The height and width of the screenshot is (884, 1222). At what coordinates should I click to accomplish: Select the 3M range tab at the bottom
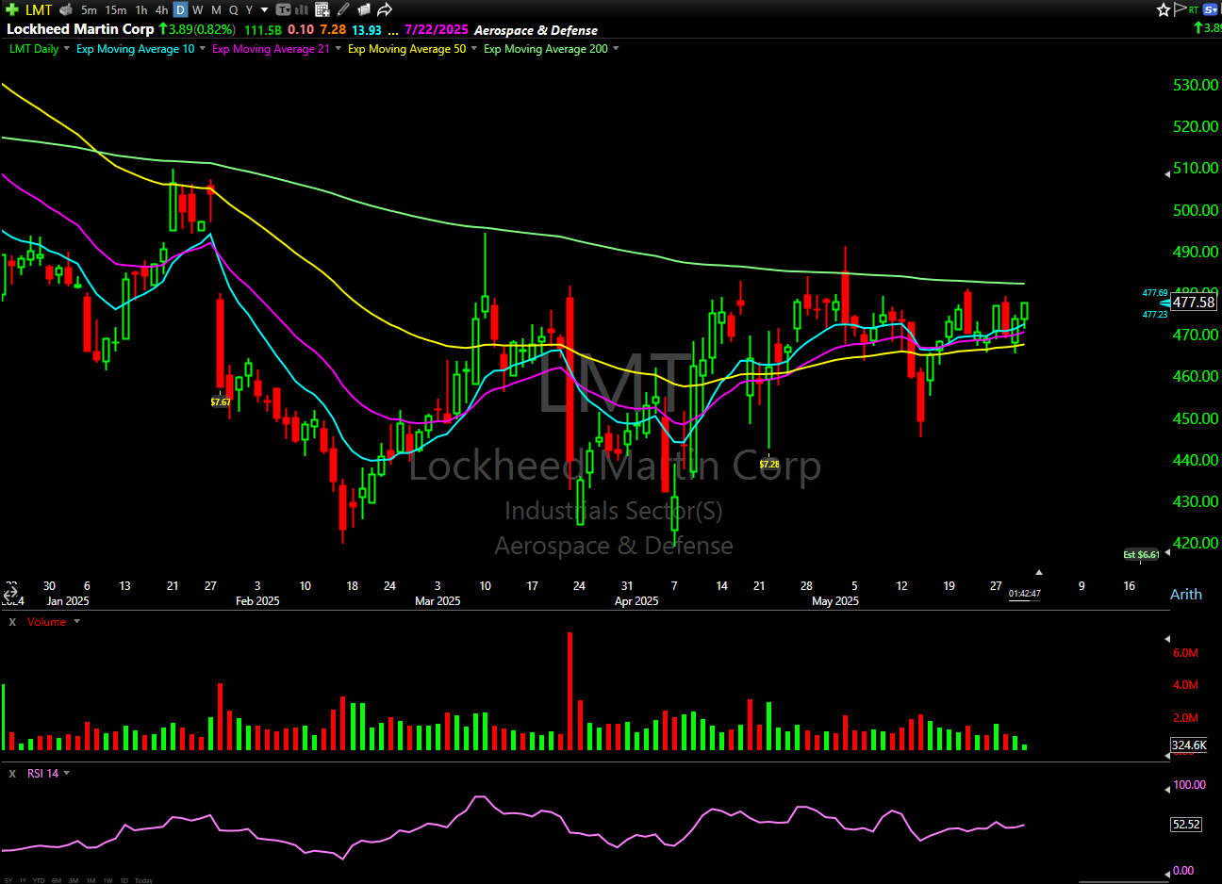(74, 880)
